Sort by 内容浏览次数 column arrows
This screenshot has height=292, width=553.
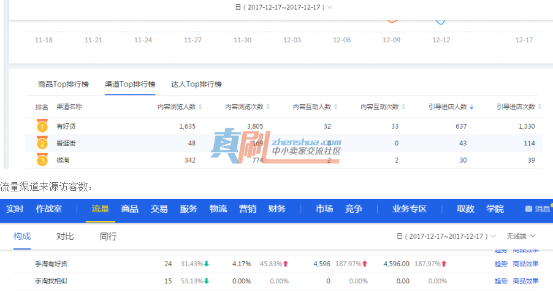(x=268, y=107)
